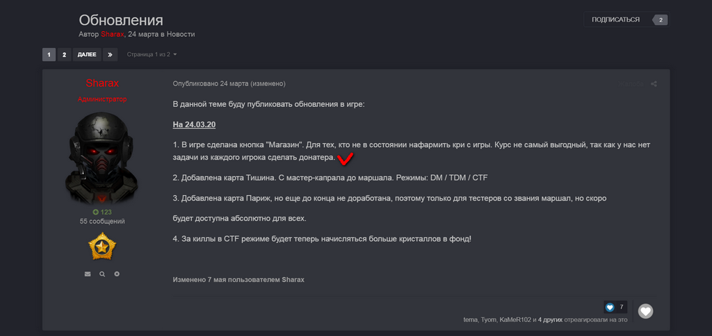This screenshot has width=712, height=336.
Task: Open Sharax author link in topic header
Action: 113,34
